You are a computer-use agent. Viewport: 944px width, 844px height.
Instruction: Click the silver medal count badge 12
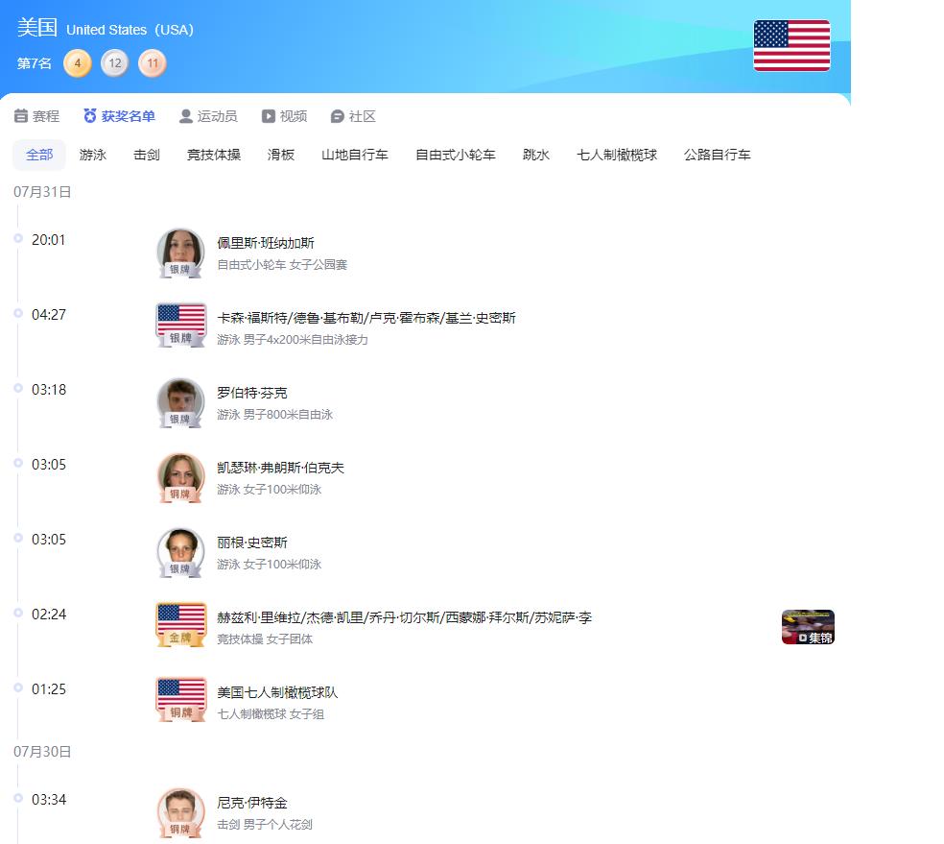[x=115, y=63]
